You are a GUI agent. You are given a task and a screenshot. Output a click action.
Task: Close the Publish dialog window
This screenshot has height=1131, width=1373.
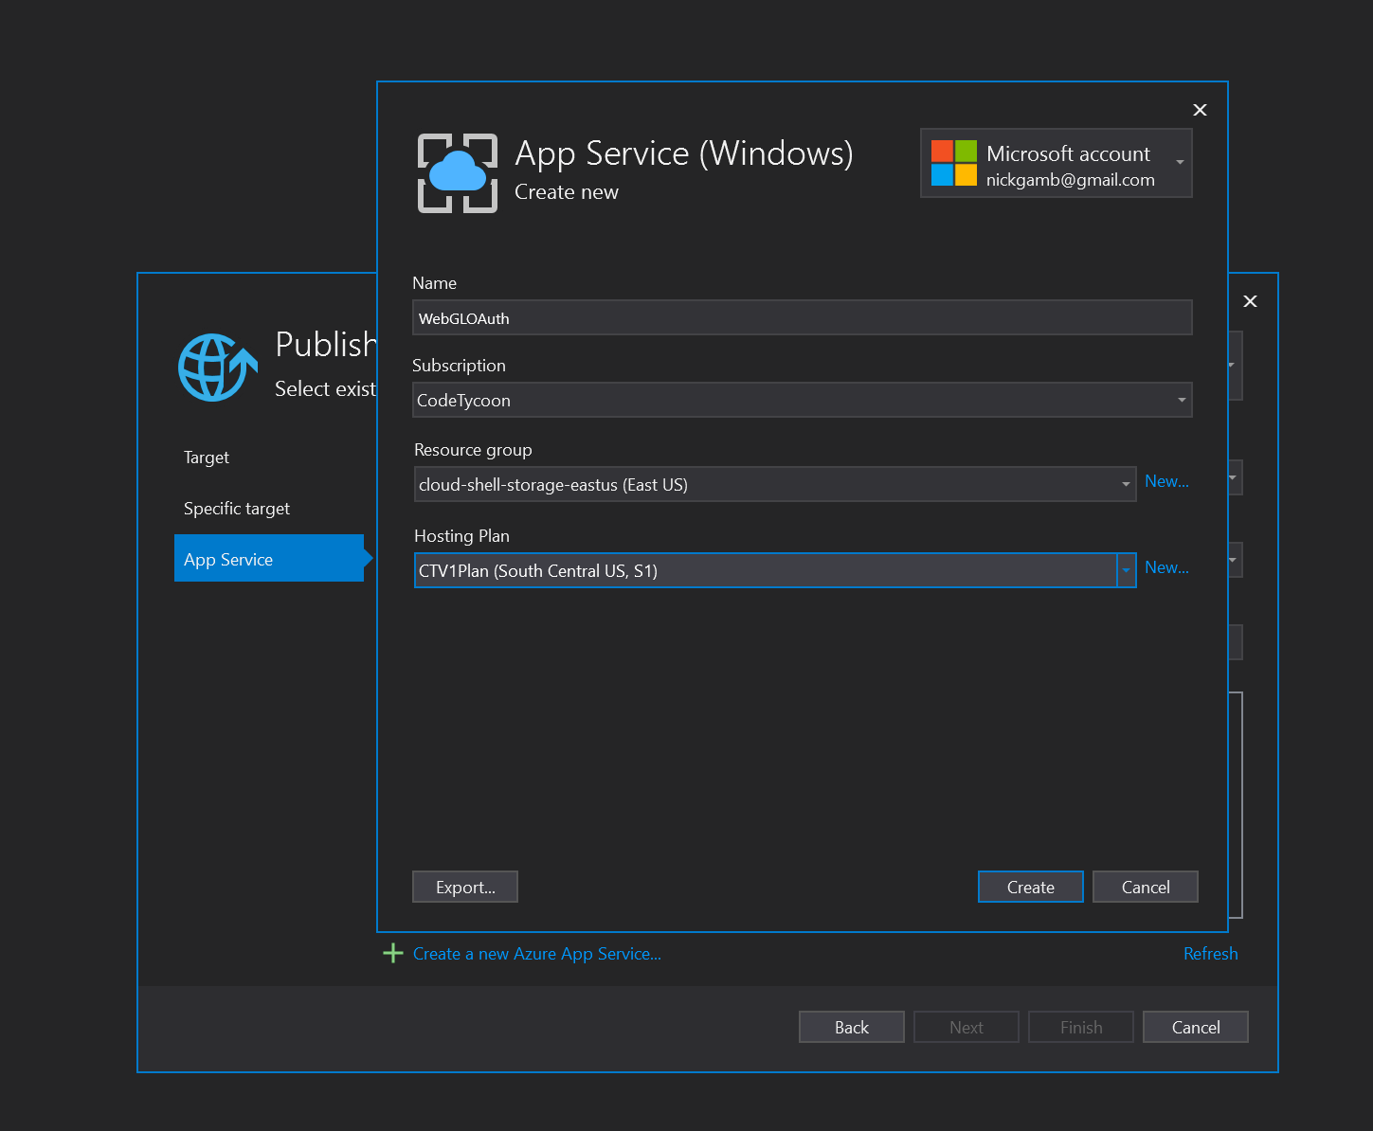coord(1250,301)
